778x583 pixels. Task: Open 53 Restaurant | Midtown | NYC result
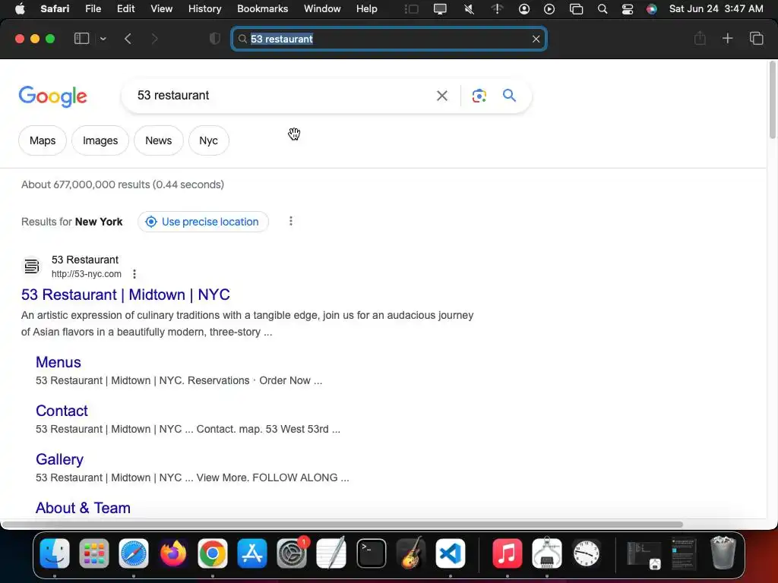pyautogui.click(x=125, y=295)
